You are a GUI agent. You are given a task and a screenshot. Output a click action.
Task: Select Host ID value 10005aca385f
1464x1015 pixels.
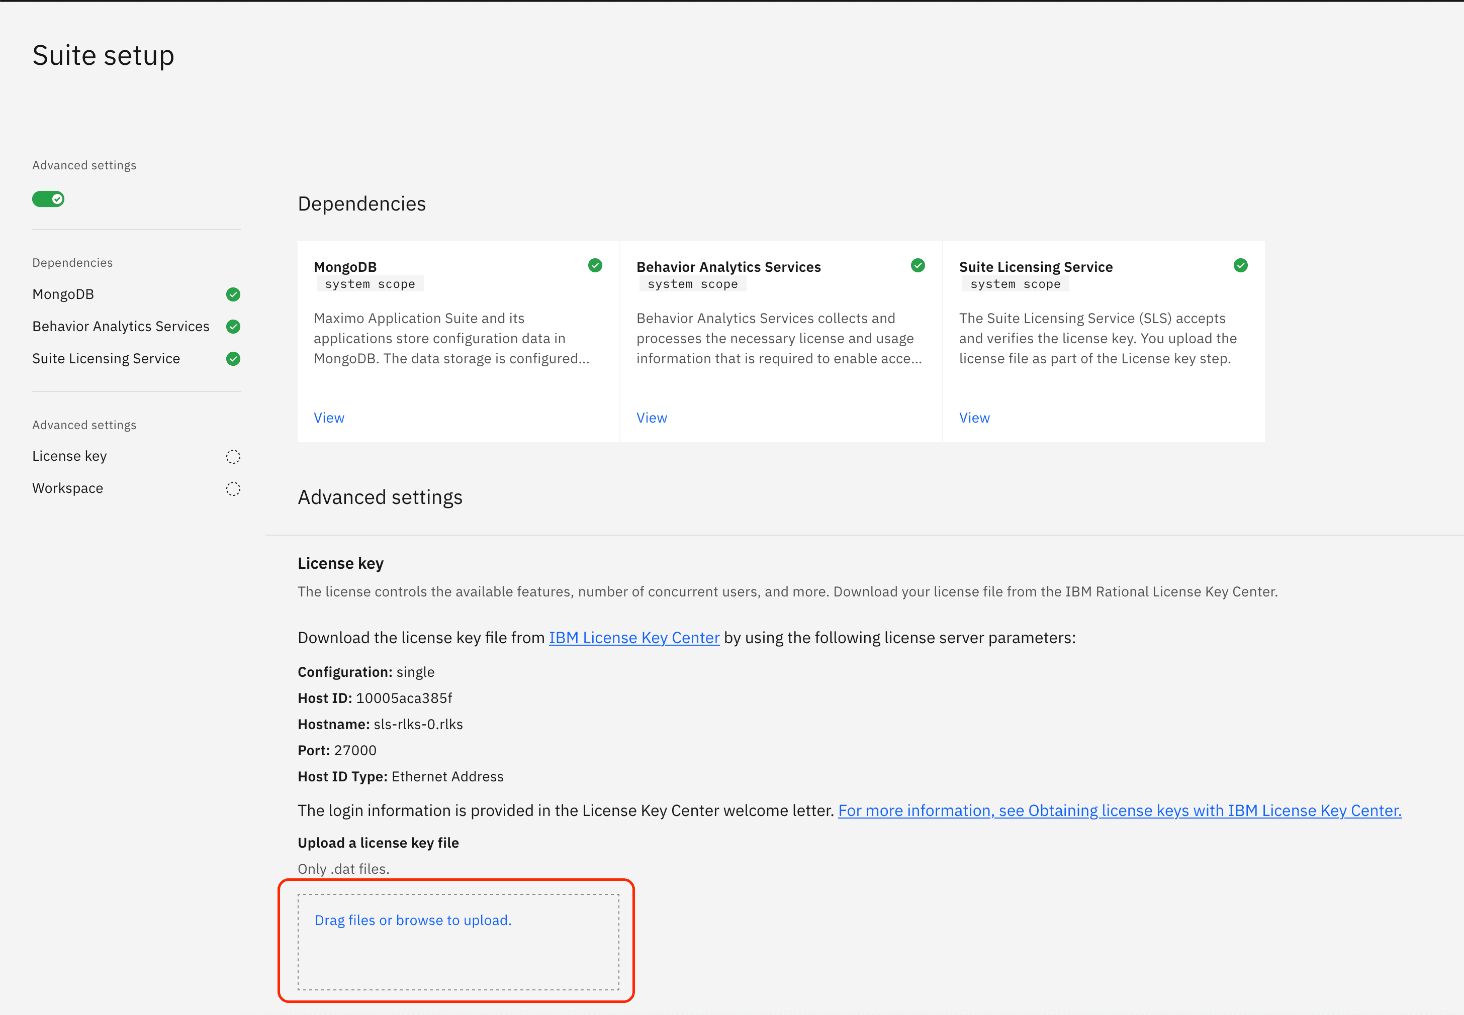(x=404, y=698)
